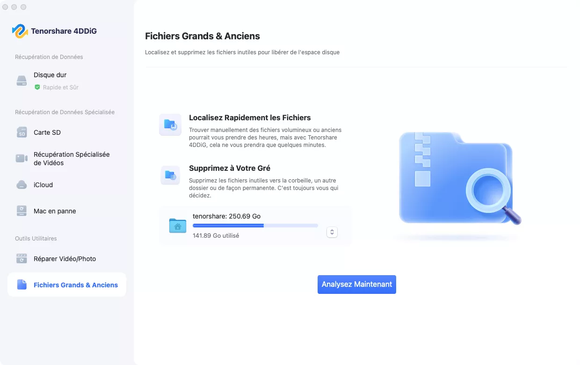Image resolution: width=580 pixels, height=365 pixels.
Task: Maximize the 4DDiG window
Action: (23, 7)
